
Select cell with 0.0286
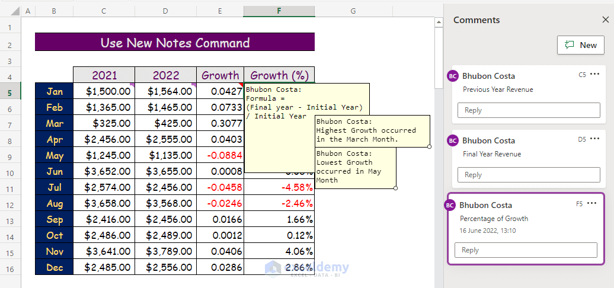point(220,267)
